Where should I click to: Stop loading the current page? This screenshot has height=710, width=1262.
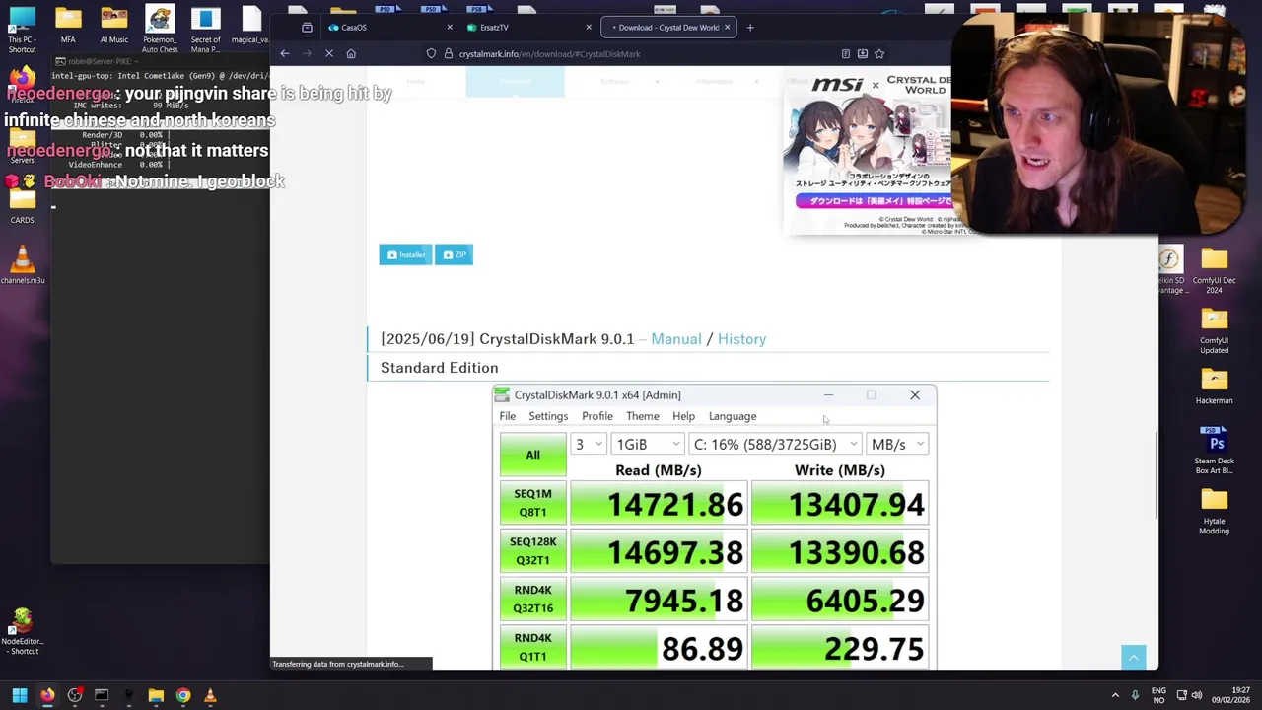[329, 54]
